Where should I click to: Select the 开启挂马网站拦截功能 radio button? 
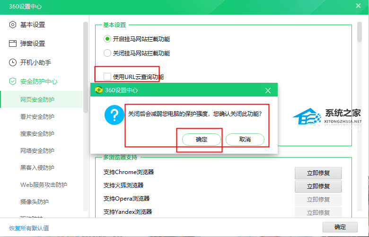point(107,39)
